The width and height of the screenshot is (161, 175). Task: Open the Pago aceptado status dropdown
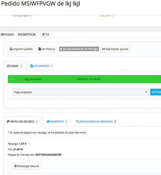[x=80, y=92]
